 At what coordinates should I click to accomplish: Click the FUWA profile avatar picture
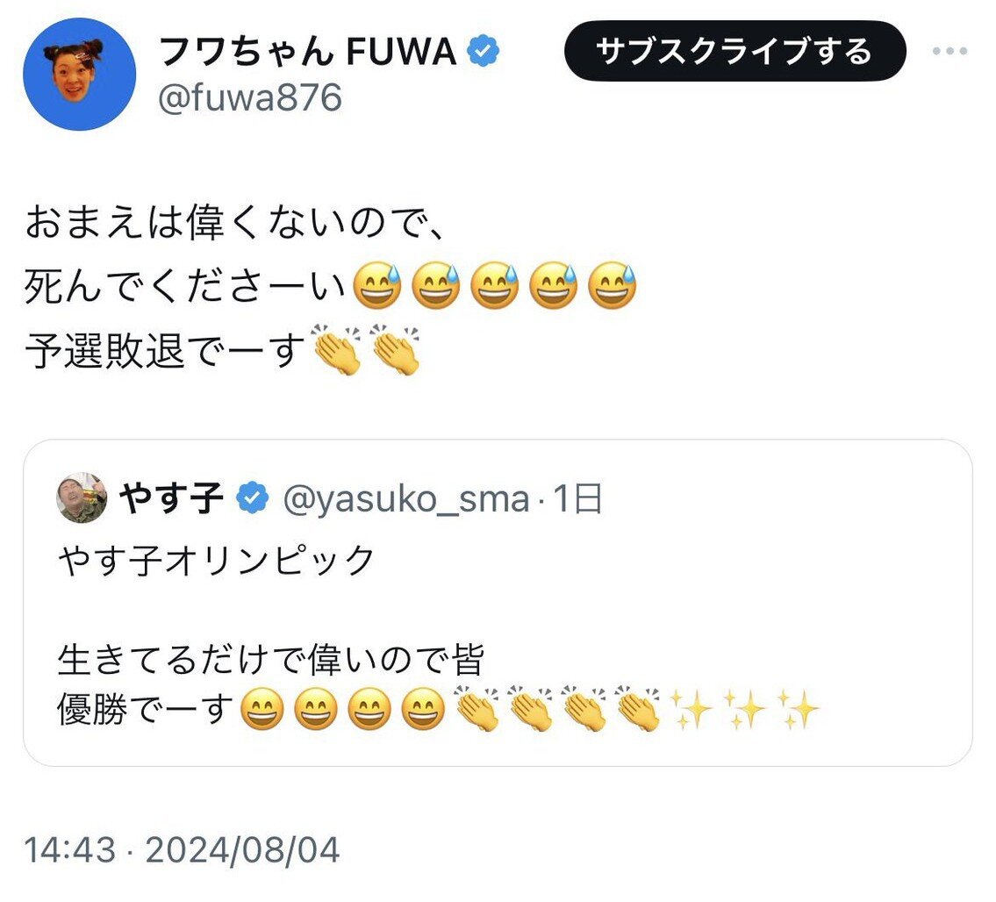pos(79,74)
